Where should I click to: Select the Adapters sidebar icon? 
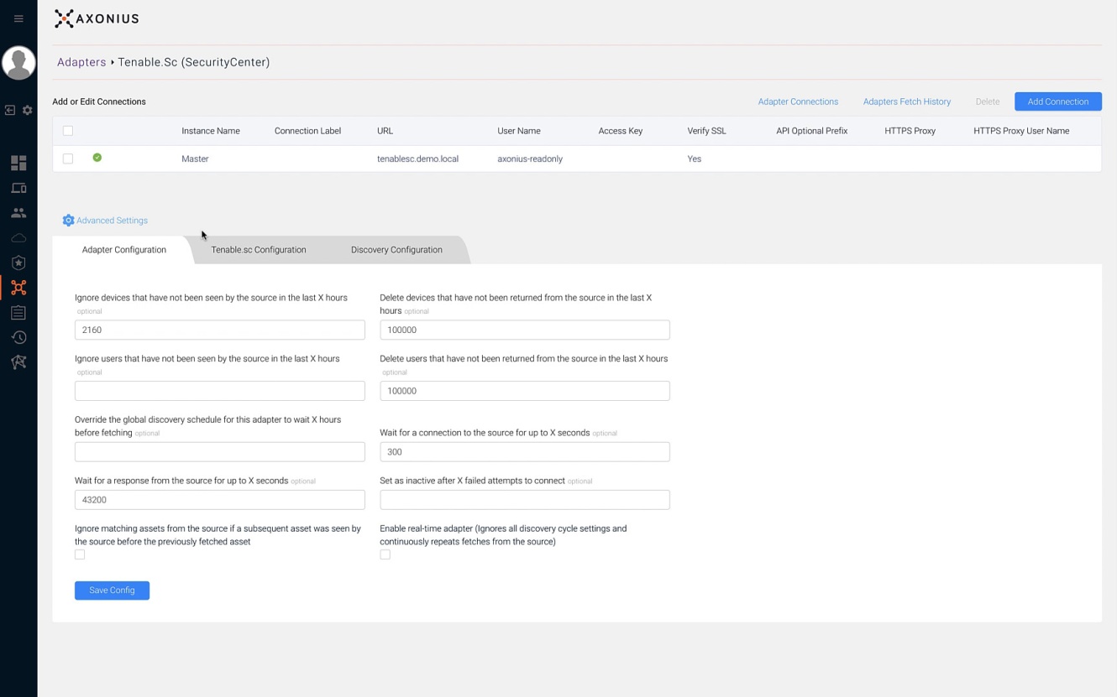point(18,288)
